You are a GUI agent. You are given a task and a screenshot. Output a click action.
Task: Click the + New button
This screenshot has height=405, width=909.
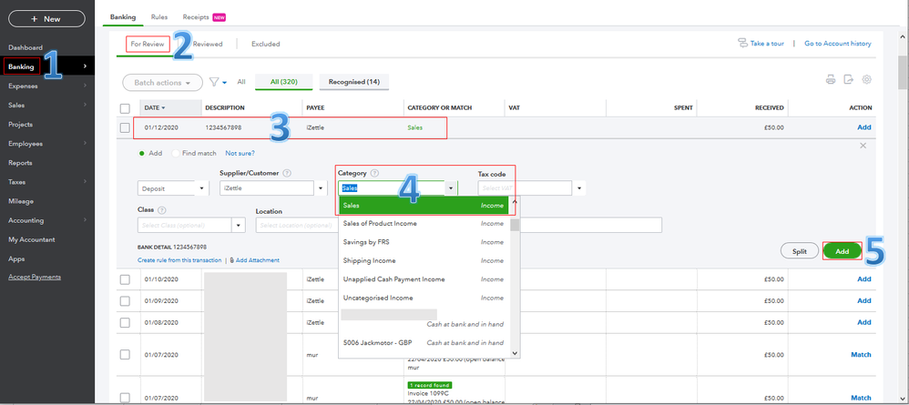tap(46, 19)
